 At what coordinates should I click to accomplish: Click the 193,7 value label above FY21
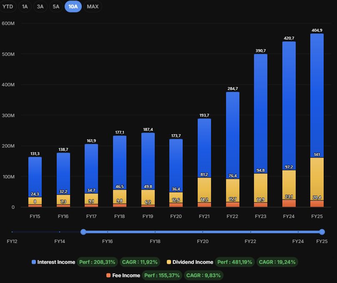204,115
